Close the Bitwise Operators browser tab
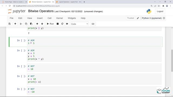The width and height of the screenshot is (173, 97). (x=53, y=2)
